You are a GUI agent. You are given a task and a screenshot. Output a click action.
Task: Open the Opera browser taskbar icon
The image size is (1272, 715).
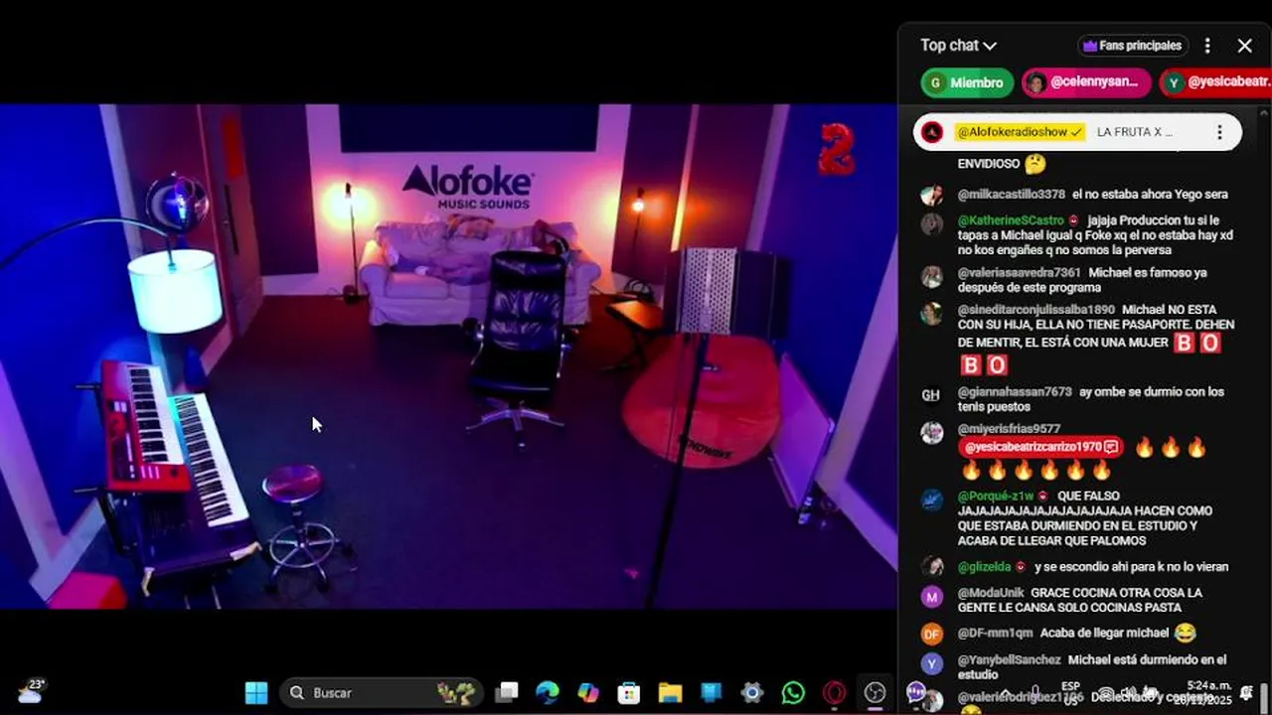click(x=834, y=693)
